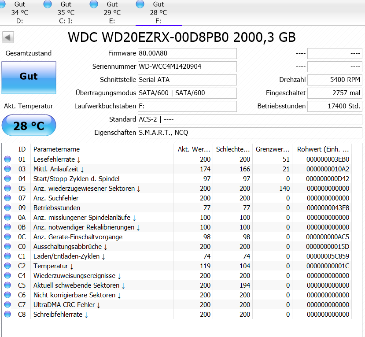This screenshot has width=365, height=337.
Task: Click status orb of Mittl. Anlaufzeit row
Action: coord(7,169)
